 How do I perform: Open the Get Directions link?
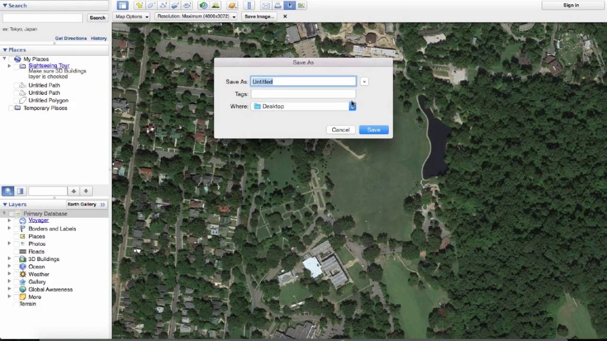[x=71, y=38]
